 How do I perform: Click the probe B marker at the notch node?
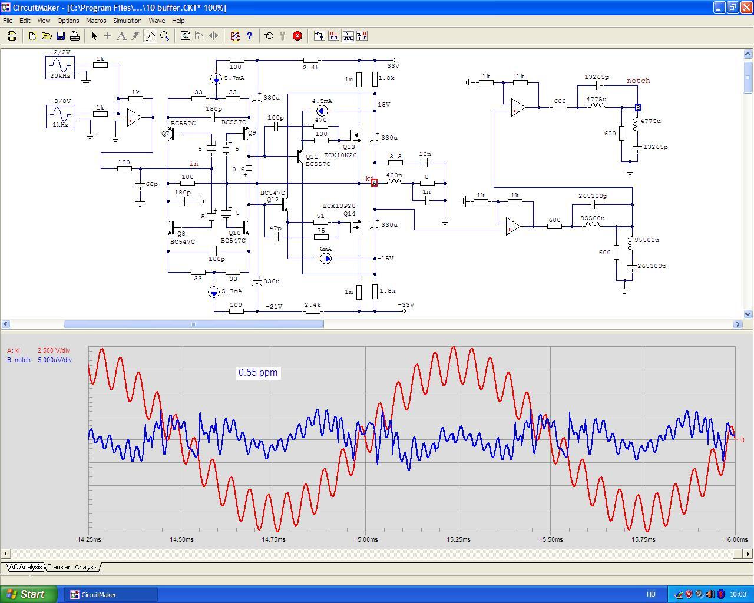click(638, 107)
